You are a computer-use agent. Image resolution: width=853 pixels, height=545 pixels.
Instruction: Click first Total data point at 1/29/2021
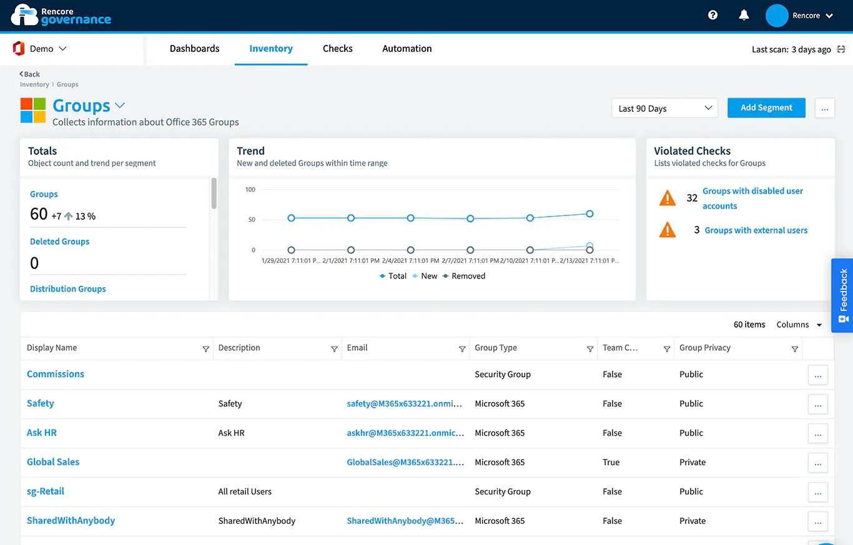tap(292, 218)
